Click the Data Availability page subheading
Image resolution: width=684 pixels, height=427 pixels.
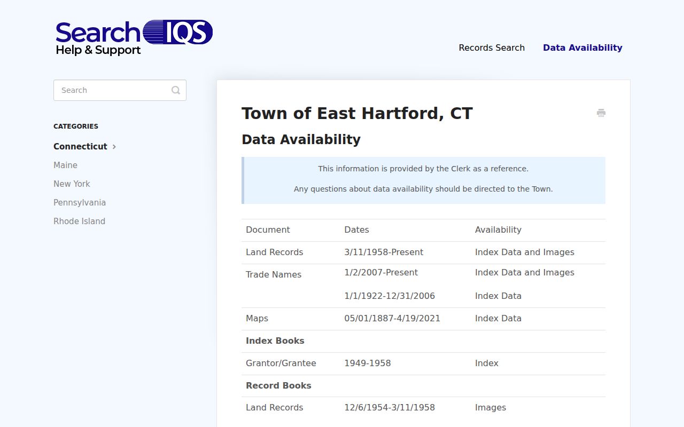tap(301, 139)
